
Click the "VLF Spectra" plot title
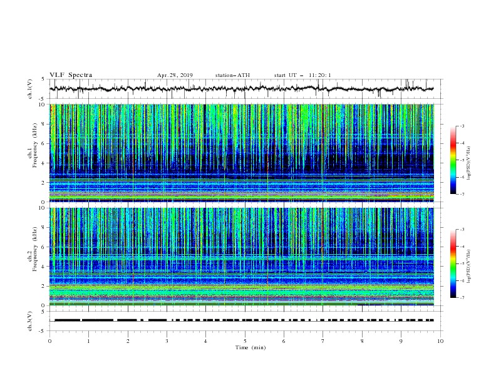[71, 75]
